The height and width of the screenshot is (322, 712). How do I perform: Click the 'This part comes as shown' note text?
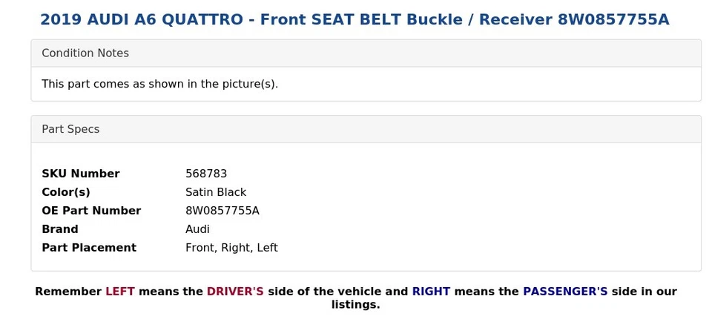159,84
